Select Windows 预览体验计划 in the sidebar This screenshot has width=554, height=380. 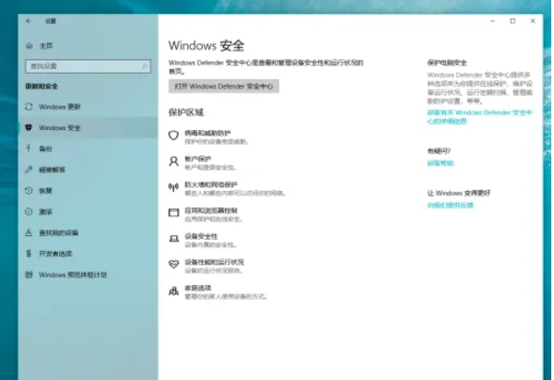(x=72, y=274)
